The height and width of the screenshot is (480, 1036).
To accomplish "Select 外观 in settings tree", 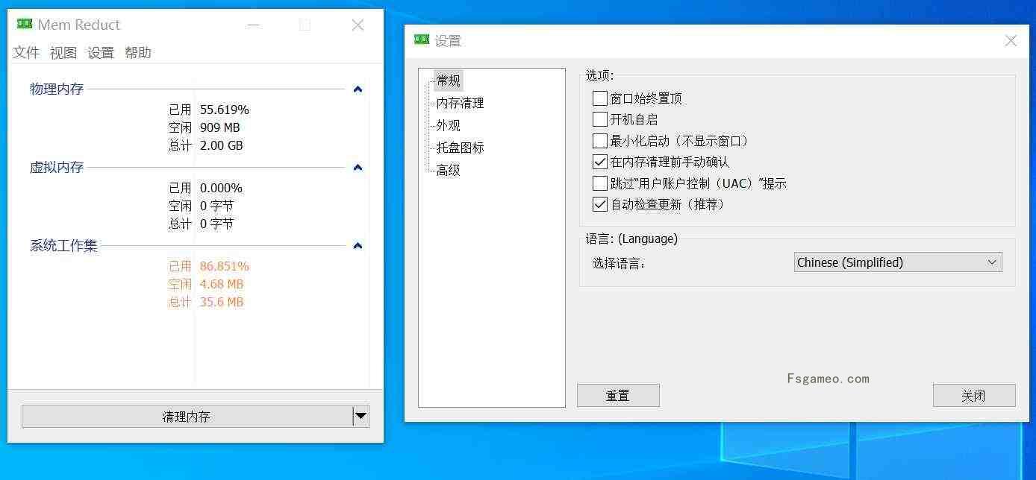I will pyautogui.click(x=449, y=125).
